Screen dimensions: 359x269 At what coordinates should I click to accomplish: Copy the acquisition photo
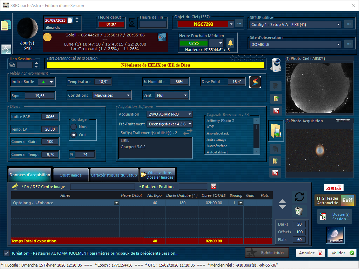275,149
